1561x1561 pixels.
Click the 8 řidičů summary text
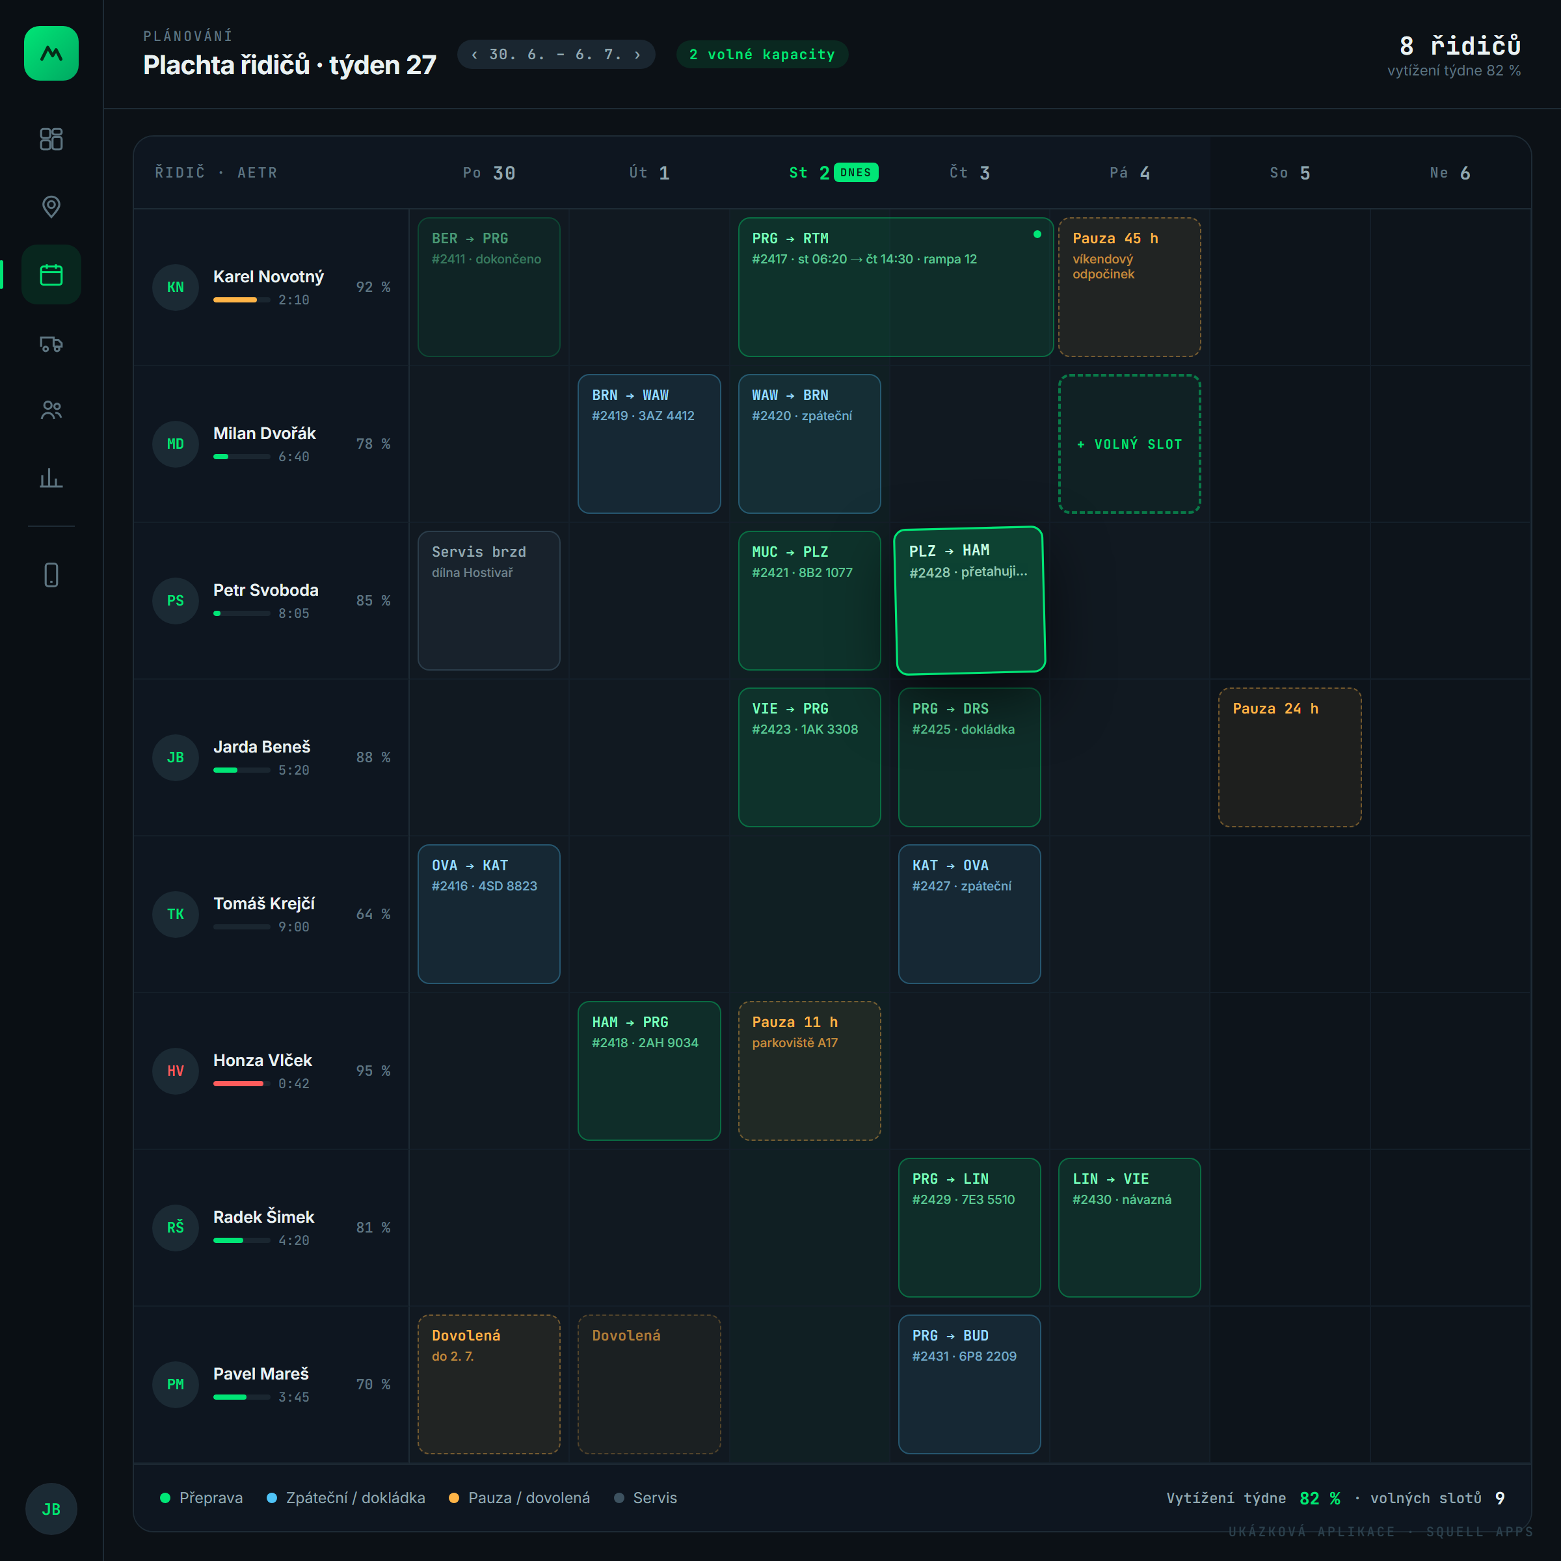point(1459,46)
